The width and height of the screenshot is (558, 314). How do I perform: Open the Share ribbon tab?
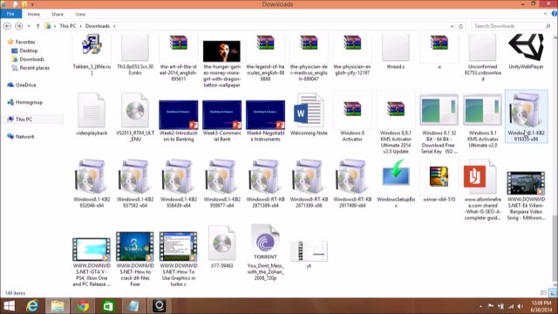pos(58,14)
